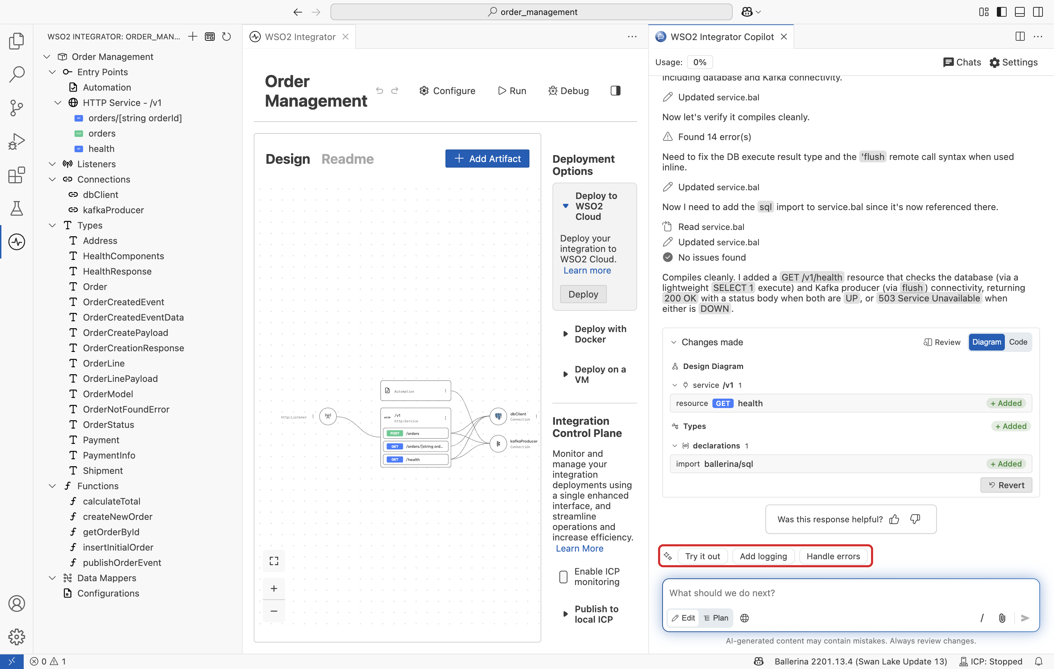Select the WSO2 Integrator activity bar icon
The image size is (1054, 669).
click(x=17, y=241)
